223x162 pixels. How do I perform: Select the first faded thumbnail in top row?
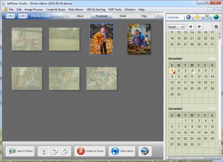(27, 39)
